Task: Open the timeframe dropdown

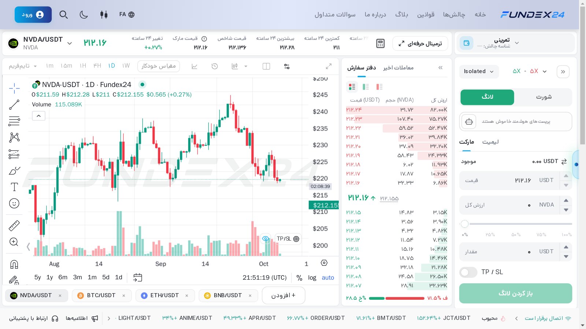Action: pos(23,66)
